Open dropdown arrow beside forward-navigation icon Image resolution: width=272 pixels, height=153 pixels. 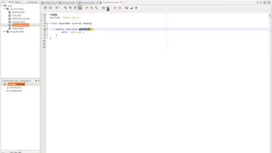(x=59, y=8)
